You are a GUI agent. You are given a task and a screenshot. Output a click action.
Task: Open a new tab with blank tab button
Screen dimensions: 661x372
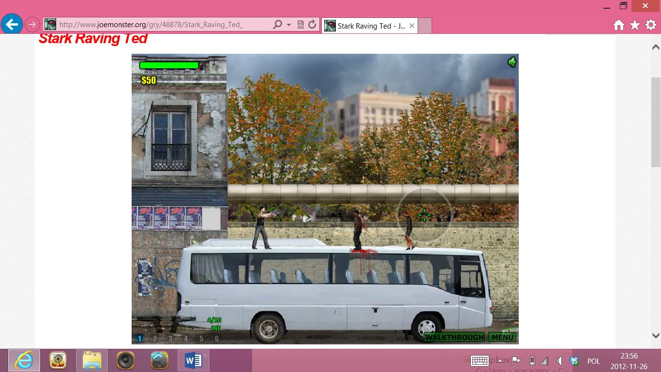(424, 26)
